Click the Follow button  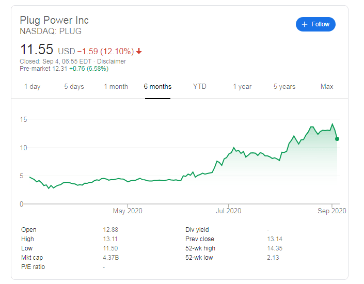point(315,24)
